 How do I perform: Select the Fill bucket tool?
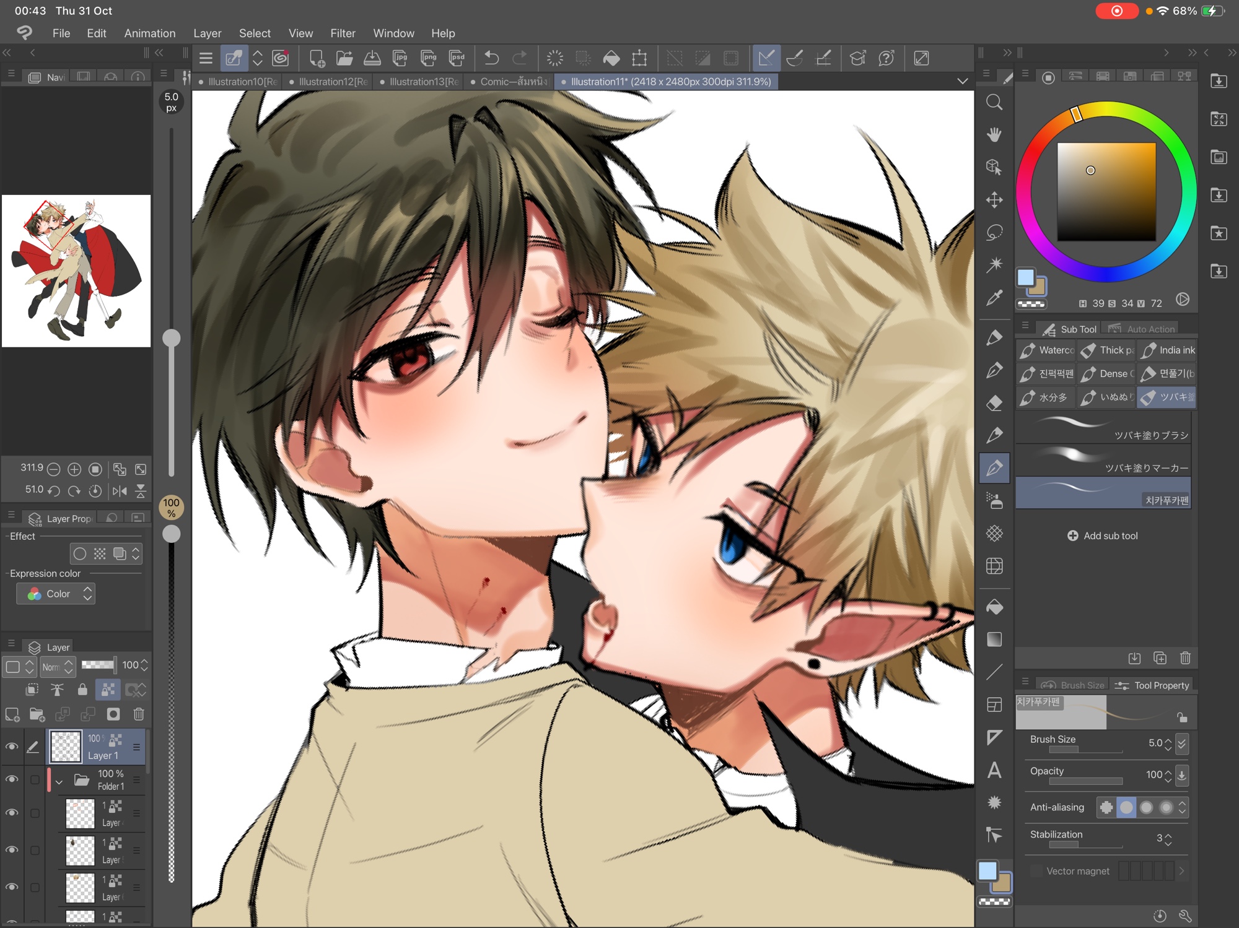point(994,607)
